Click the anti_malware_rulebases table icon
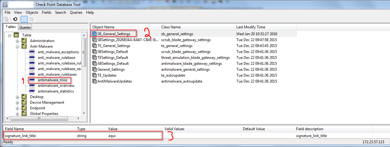 pos(32,74)
